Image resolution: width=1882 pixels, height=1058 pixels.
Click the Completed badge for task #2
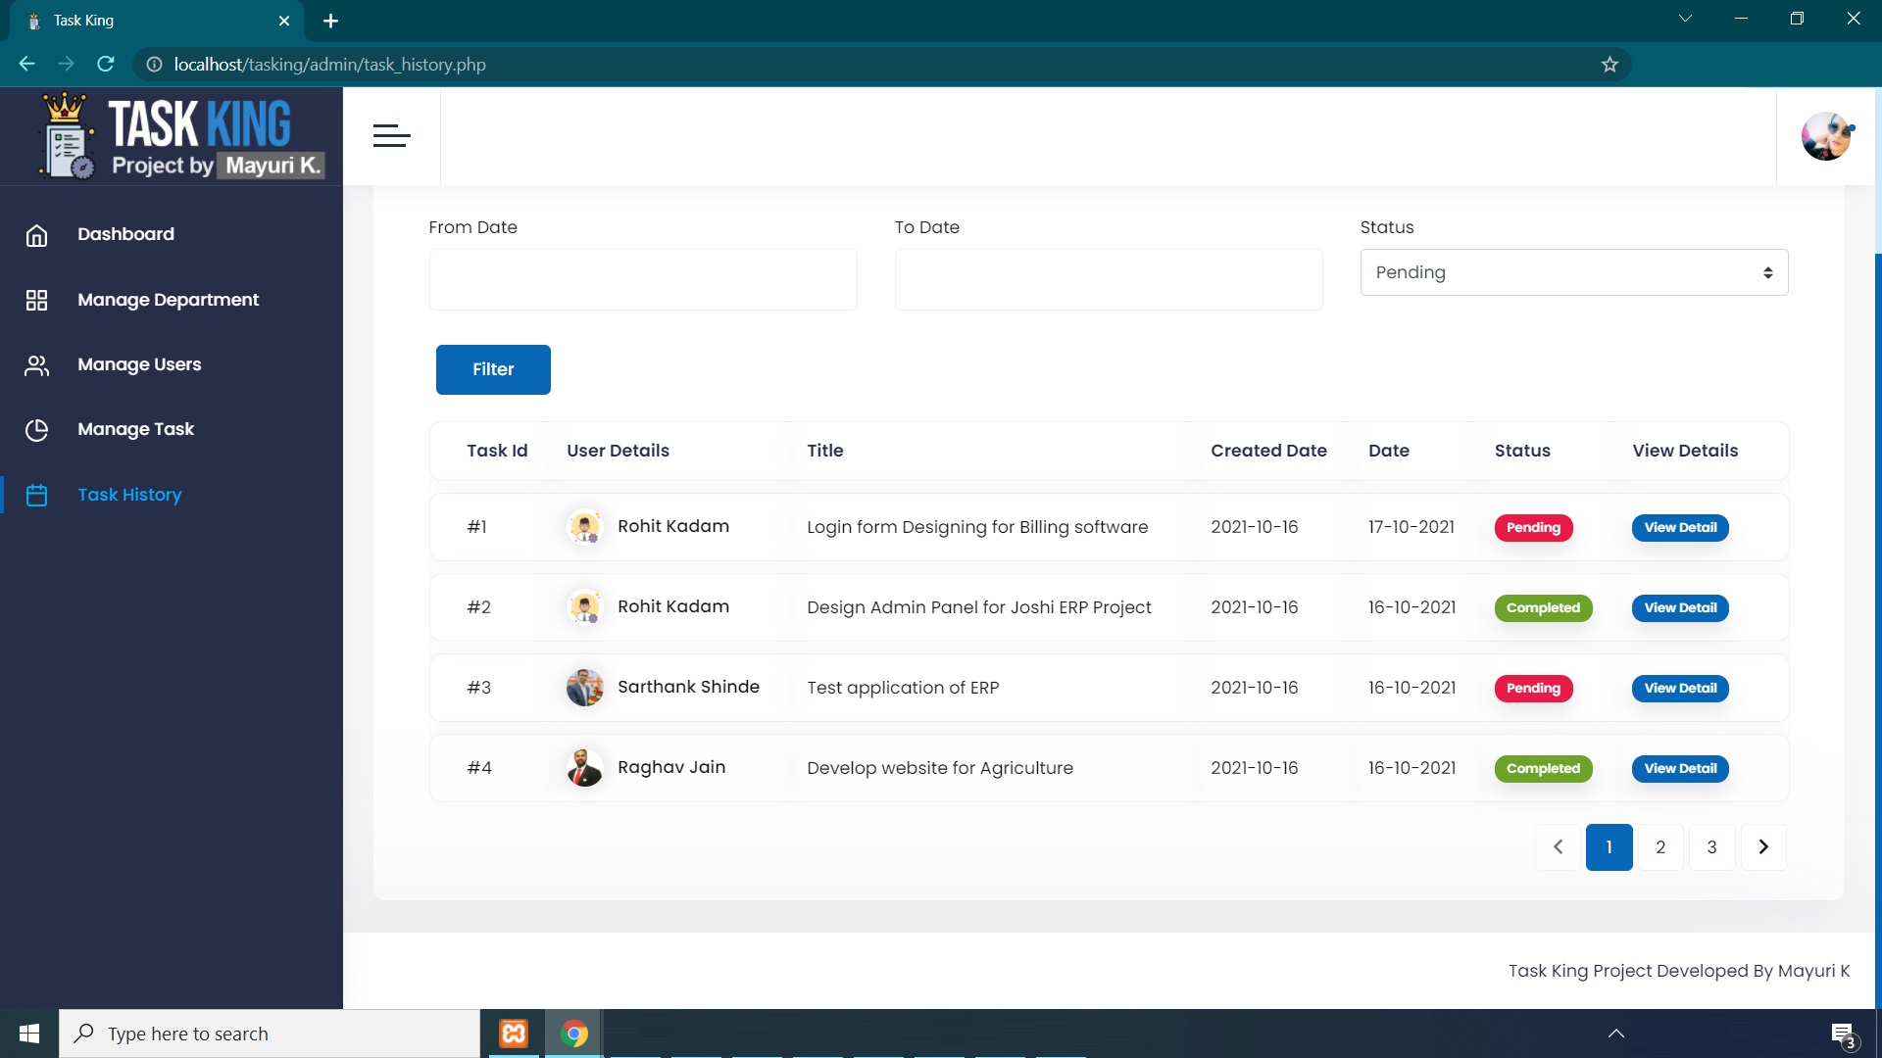[x=1543, y=607]
